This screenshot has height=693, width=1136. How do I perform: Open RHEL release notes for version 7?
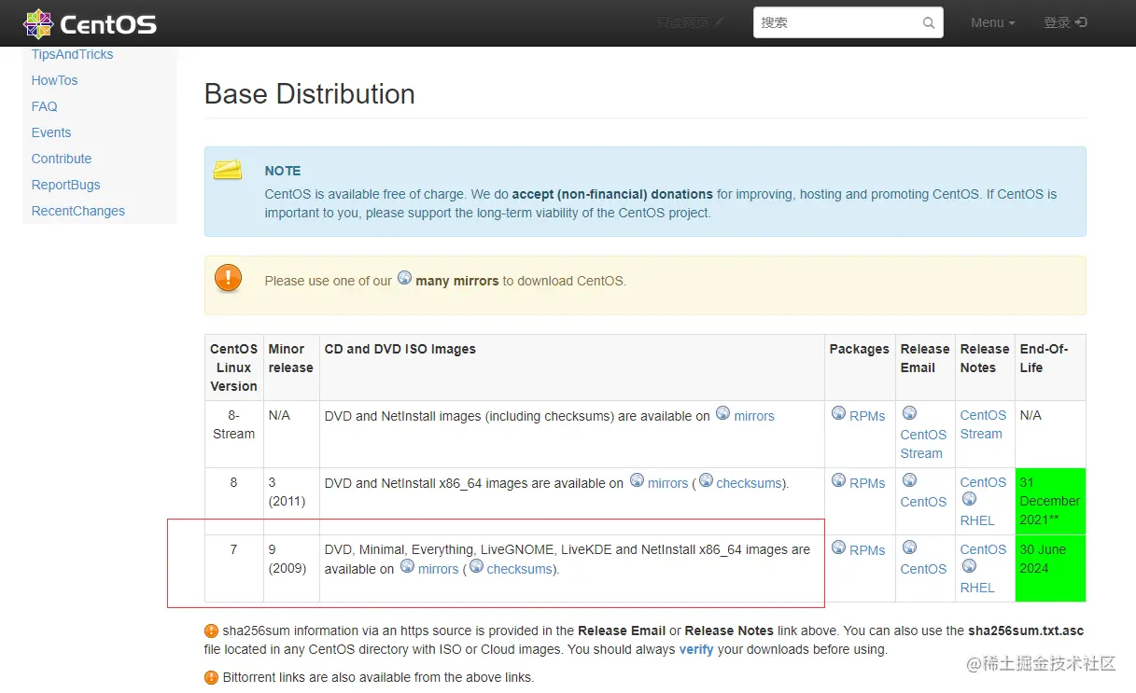977,588
